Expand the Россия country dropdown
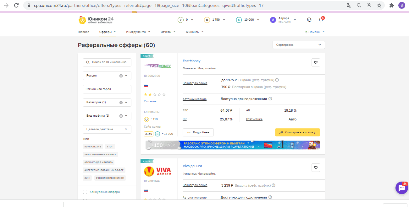The width and height of the screenshot is (409, 207). 126,76
